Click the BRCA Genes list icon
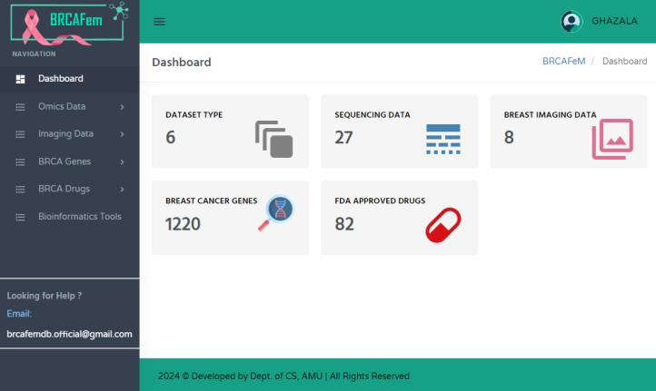The width and height of the screenshot is (656, 391). tap(20, 161)
